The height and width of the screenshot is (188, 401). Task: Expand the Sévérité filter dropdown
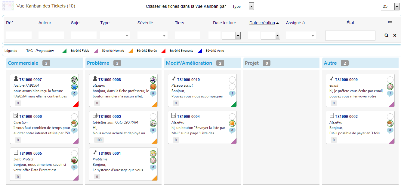tap(152, 36)
